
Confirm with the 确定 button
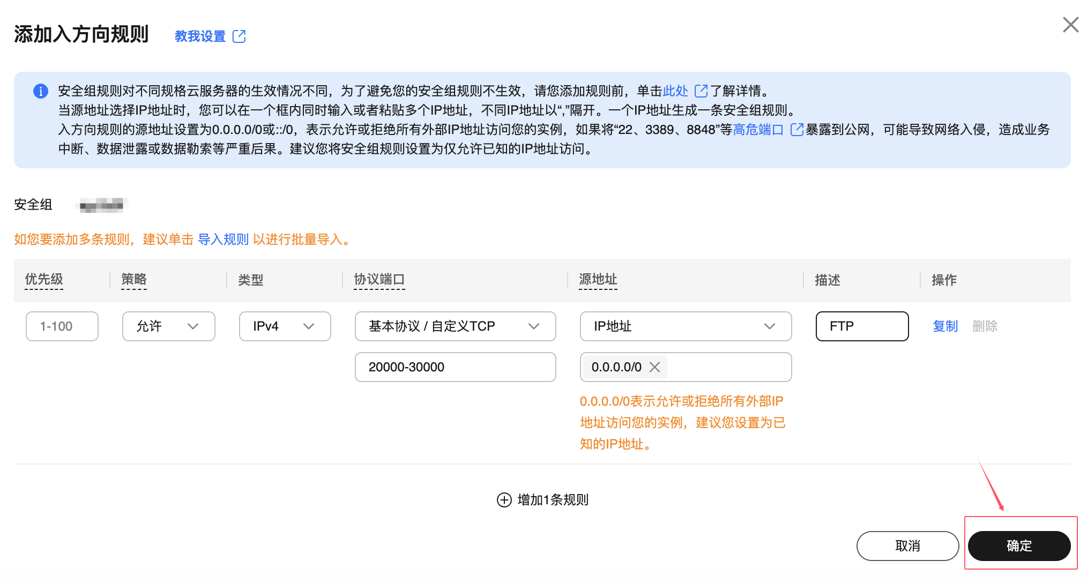point(1019,546)
